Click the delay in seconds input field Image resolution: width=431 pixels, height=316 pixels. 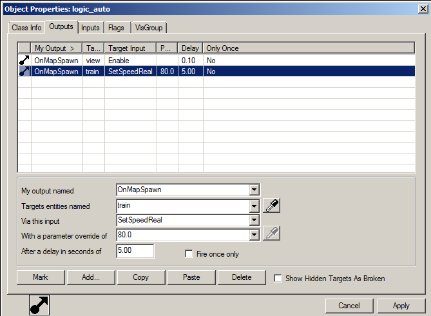[x=135, y=251]
